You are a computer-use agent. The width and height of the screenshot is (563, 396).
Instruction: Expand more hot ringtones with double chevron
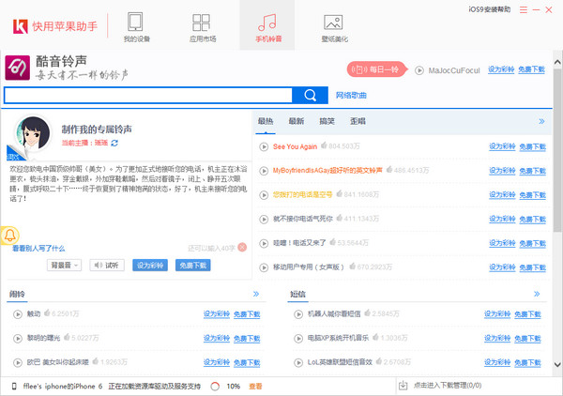[540, 121]
